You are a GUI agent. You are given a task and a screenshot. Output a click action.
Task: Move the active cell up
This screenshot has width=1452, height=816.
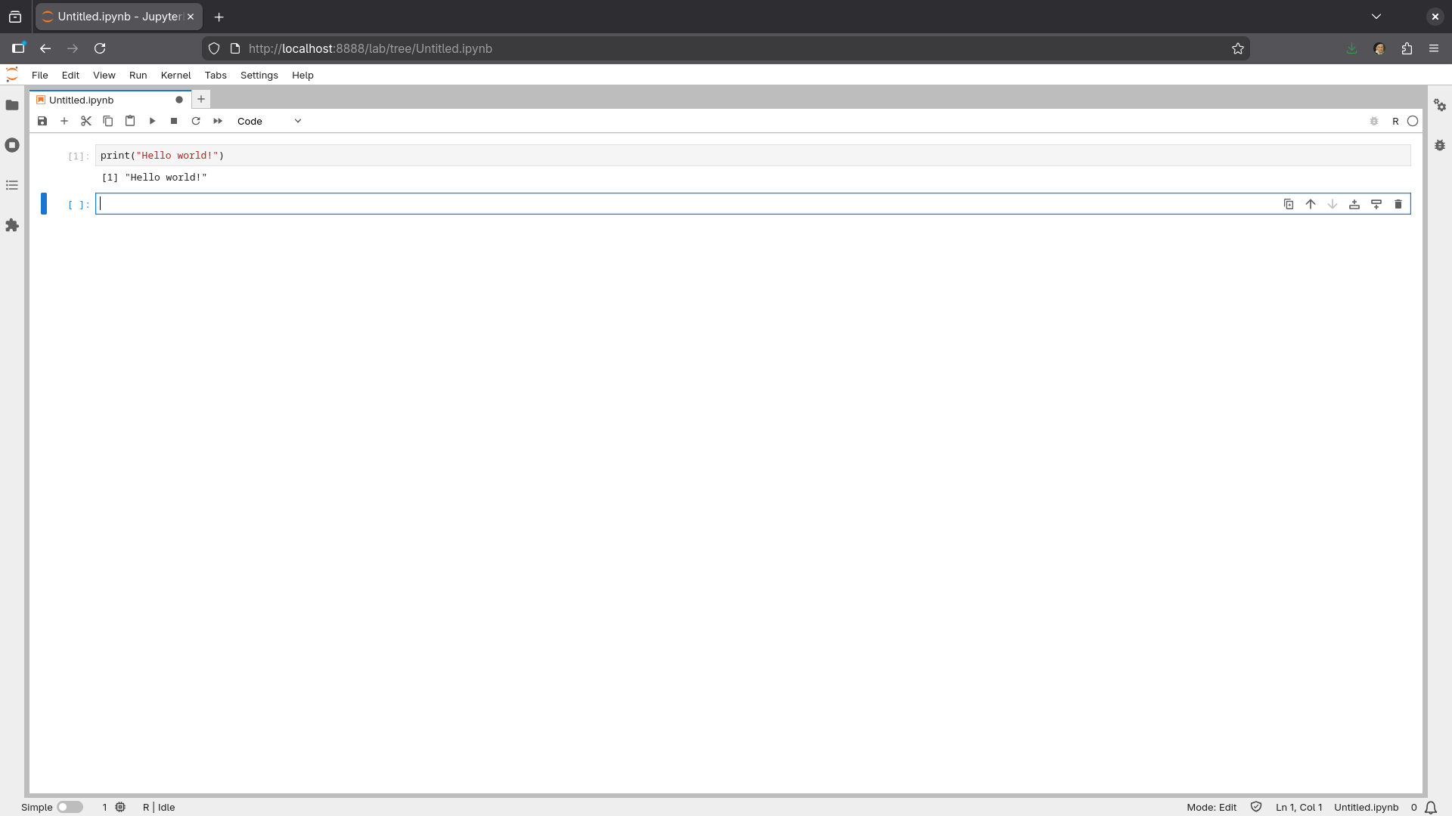[x=1311, y=204]
